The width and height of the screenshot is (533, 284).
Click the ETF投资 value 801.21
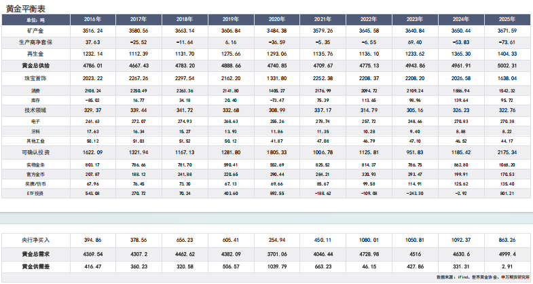[507, 194]
